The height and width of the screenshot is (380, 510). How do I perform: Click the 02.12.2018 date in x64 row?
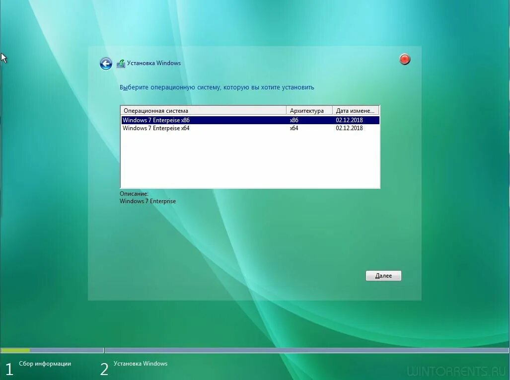pyautogui.click(x=349, y=128)
